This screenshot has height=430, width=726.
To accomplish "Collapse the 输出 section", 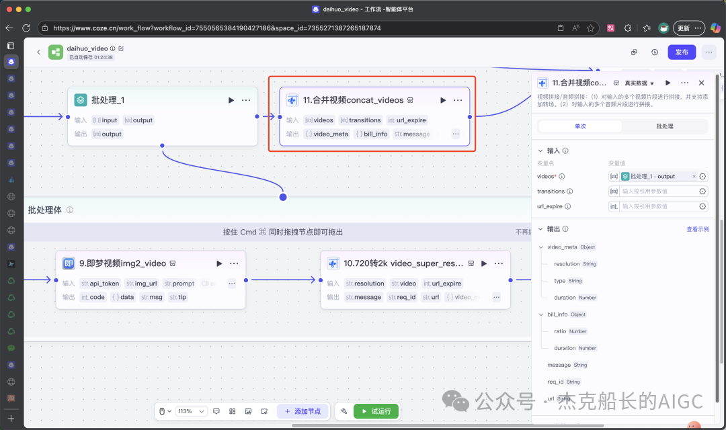I will 540,229.
